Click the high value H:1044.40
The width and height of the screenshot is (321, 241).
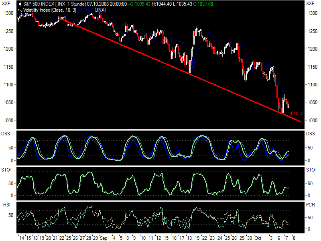162,4
